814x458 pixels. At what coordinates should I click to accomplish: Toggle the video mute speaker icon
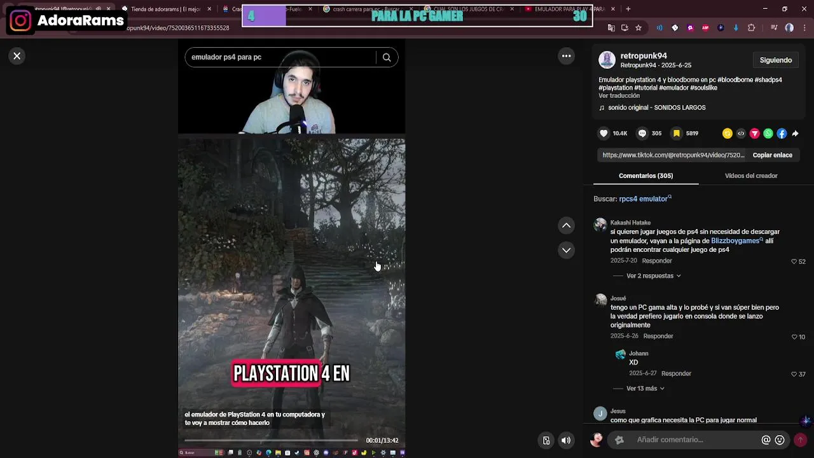tap(566, 440)
